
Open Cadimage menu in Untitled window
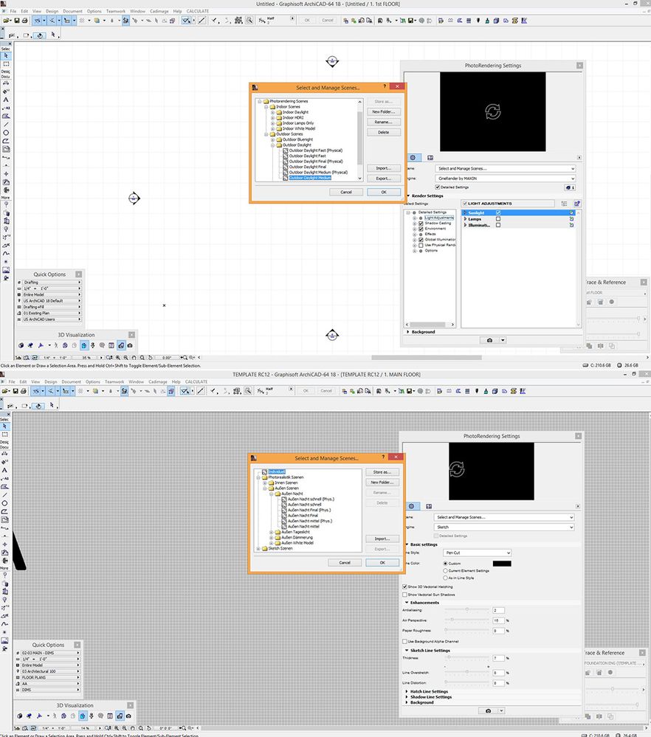[159, 11]
